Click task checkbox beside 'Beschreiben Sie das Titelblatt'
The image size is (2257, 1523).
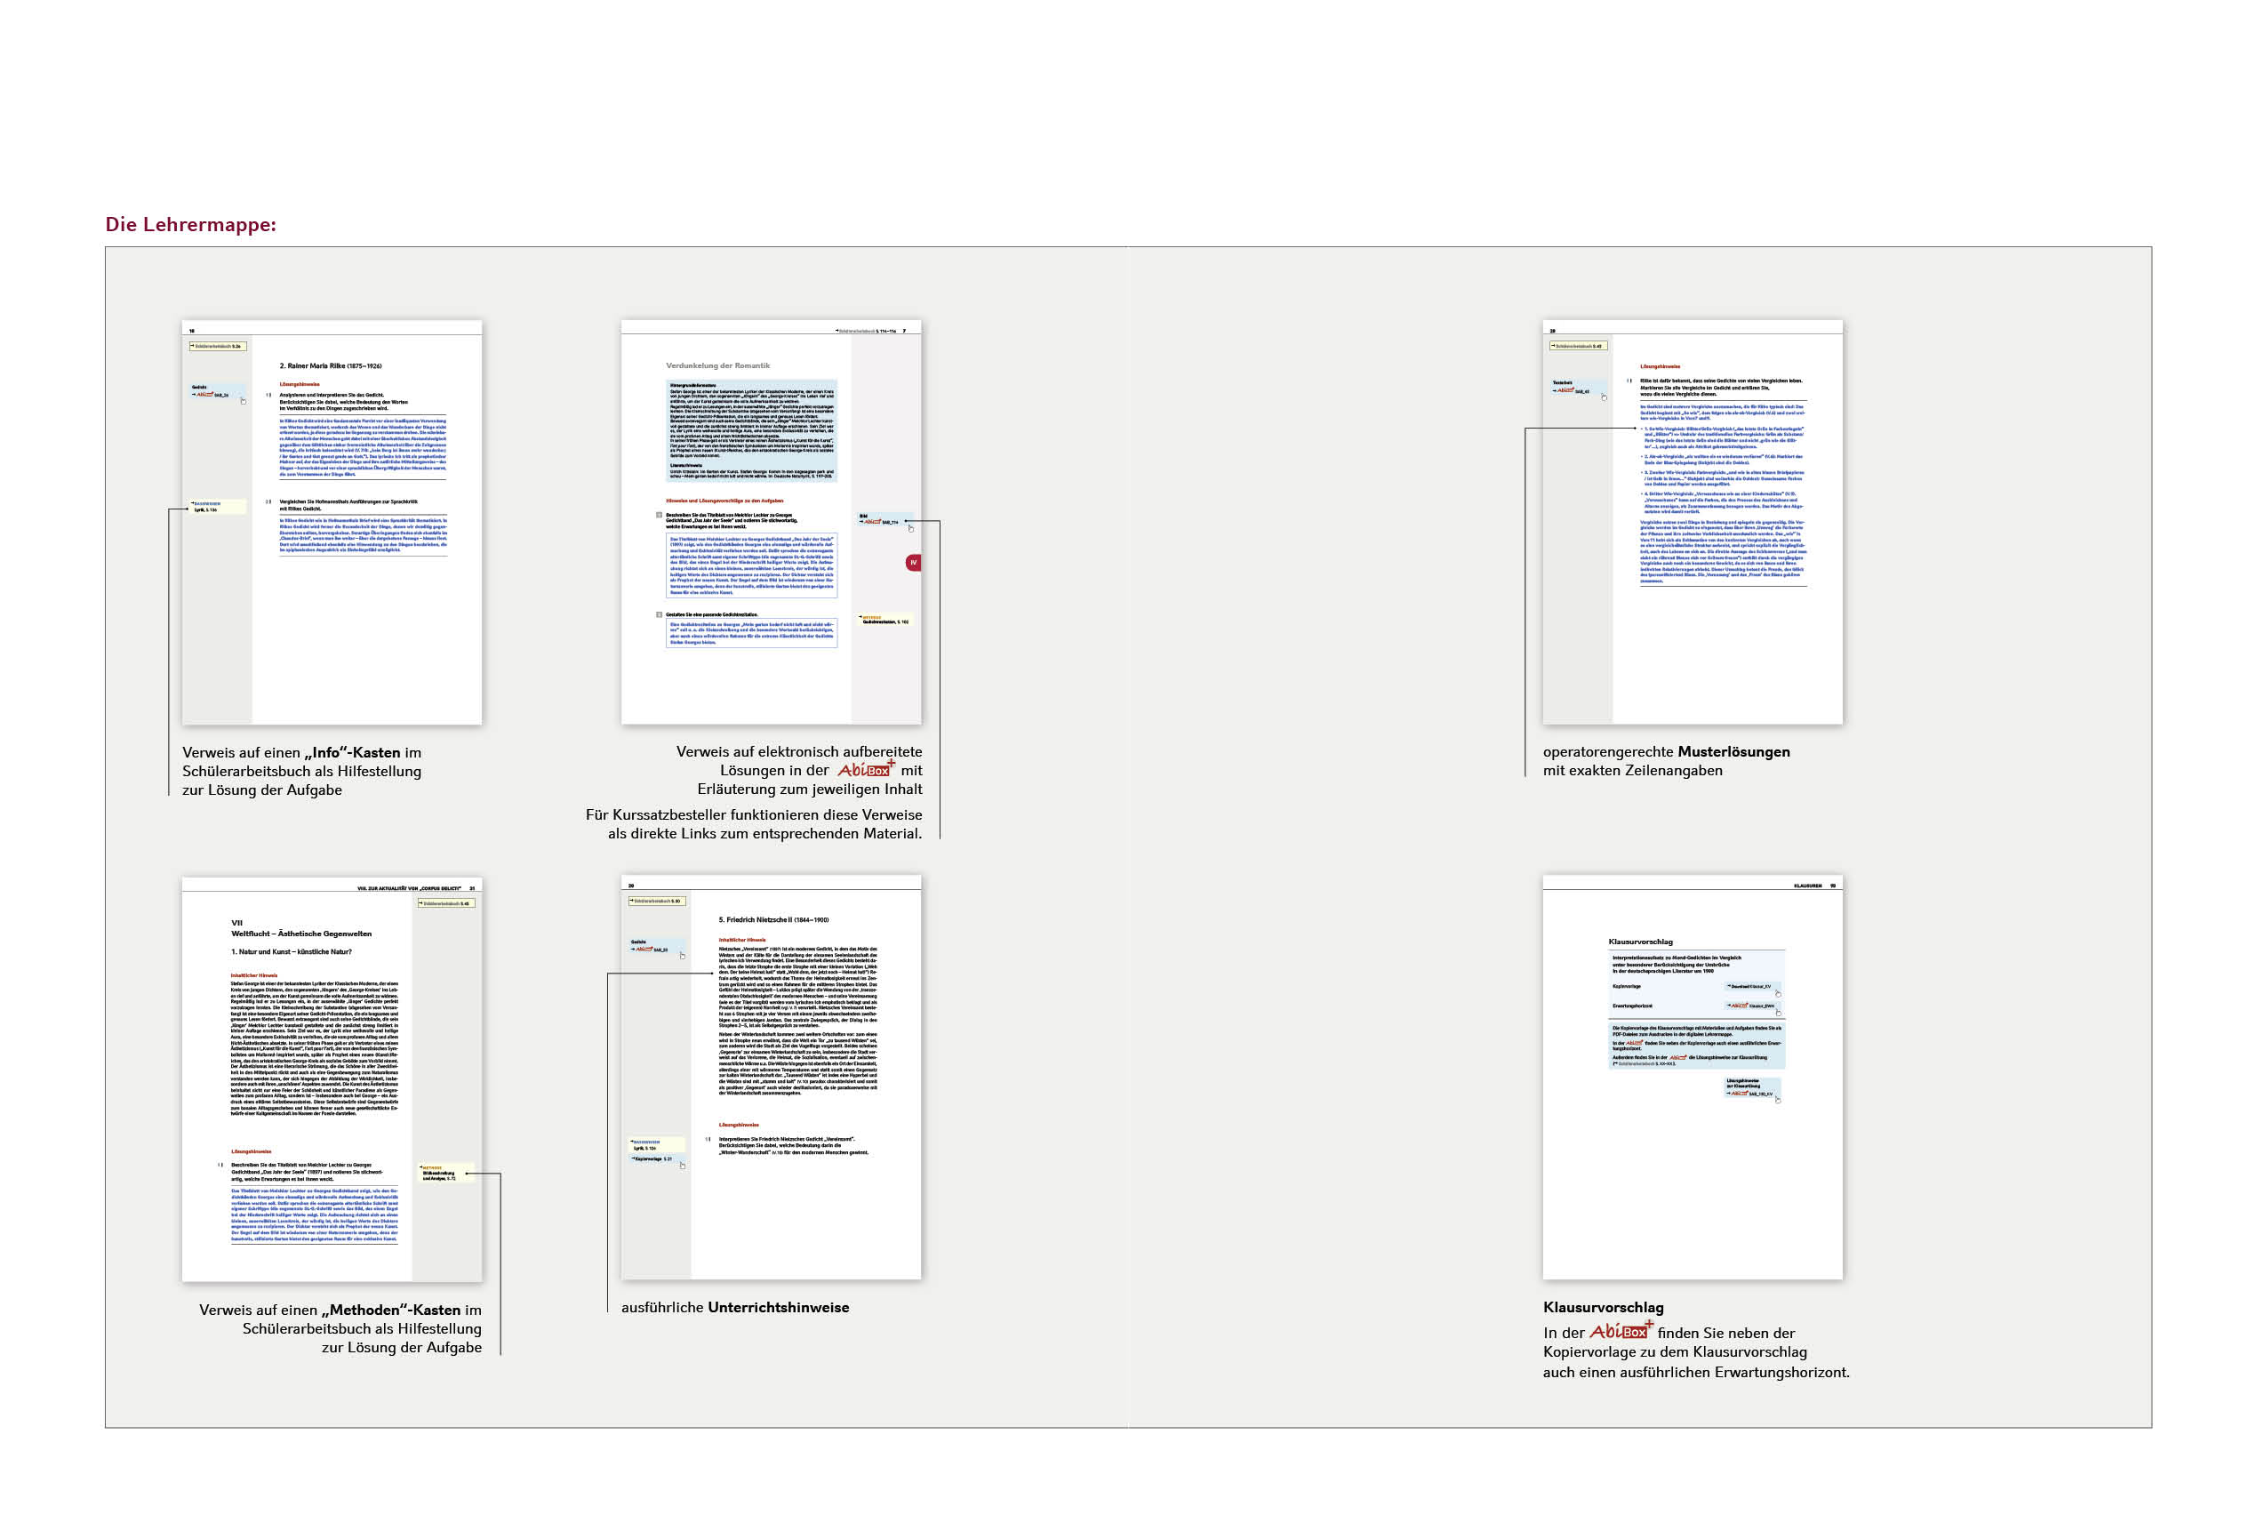[x=660, y=515]
